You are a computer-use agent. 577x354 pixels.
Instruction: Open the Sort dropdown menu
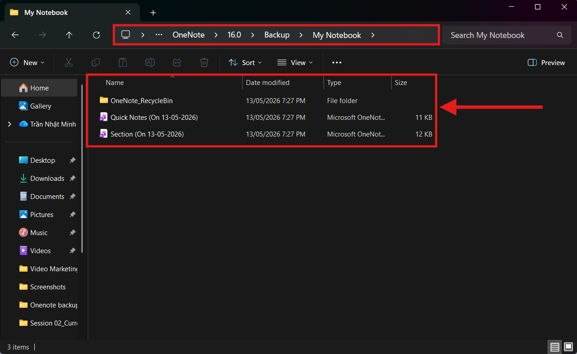(245, 63)
